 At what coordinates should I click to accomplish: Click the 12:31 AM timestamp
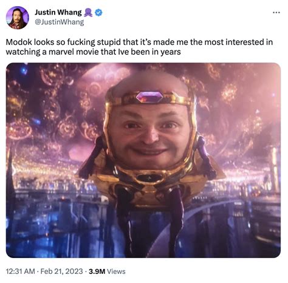click(x=21, y=271)
